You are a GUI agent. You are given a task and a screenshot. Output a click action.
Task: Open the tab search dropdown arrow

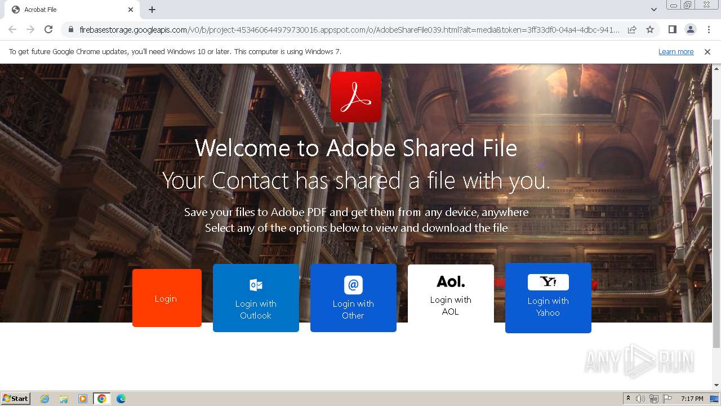coord(654,10)
